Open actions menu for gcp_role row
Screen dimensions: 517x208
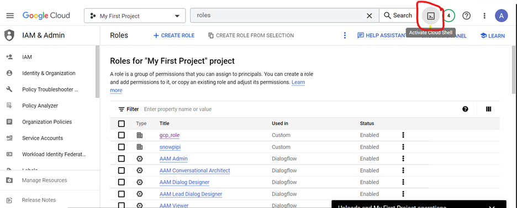coord(403,135)
